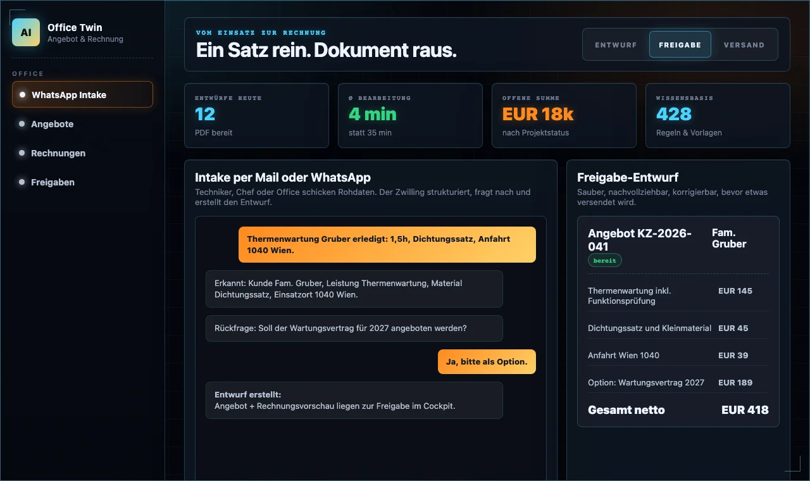
Task: Click the AI logo icon
Action: (26, 32)
